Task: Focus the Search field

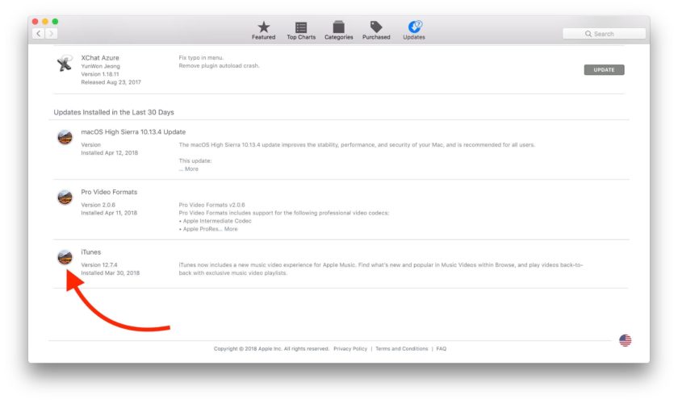Action: [x=604, y=34]
